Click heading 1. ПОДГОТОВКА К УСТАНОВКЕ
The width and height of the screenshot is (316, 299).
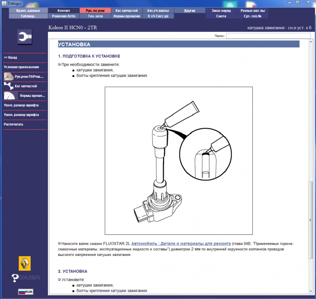click(89, 56)
